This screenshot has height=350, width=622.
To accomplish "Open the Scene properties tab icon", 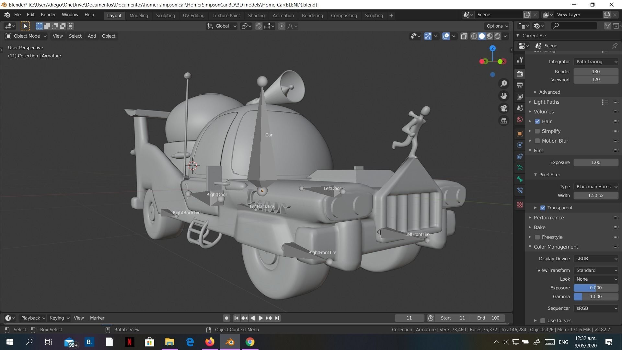I will click(520, 108).
